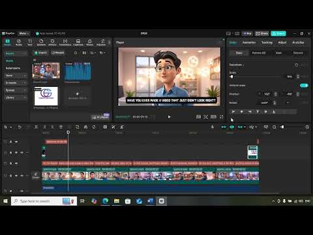The width and height of the screenshot is (313, 235).
Task: Open the Transitions tab
Action: point(65,42)
